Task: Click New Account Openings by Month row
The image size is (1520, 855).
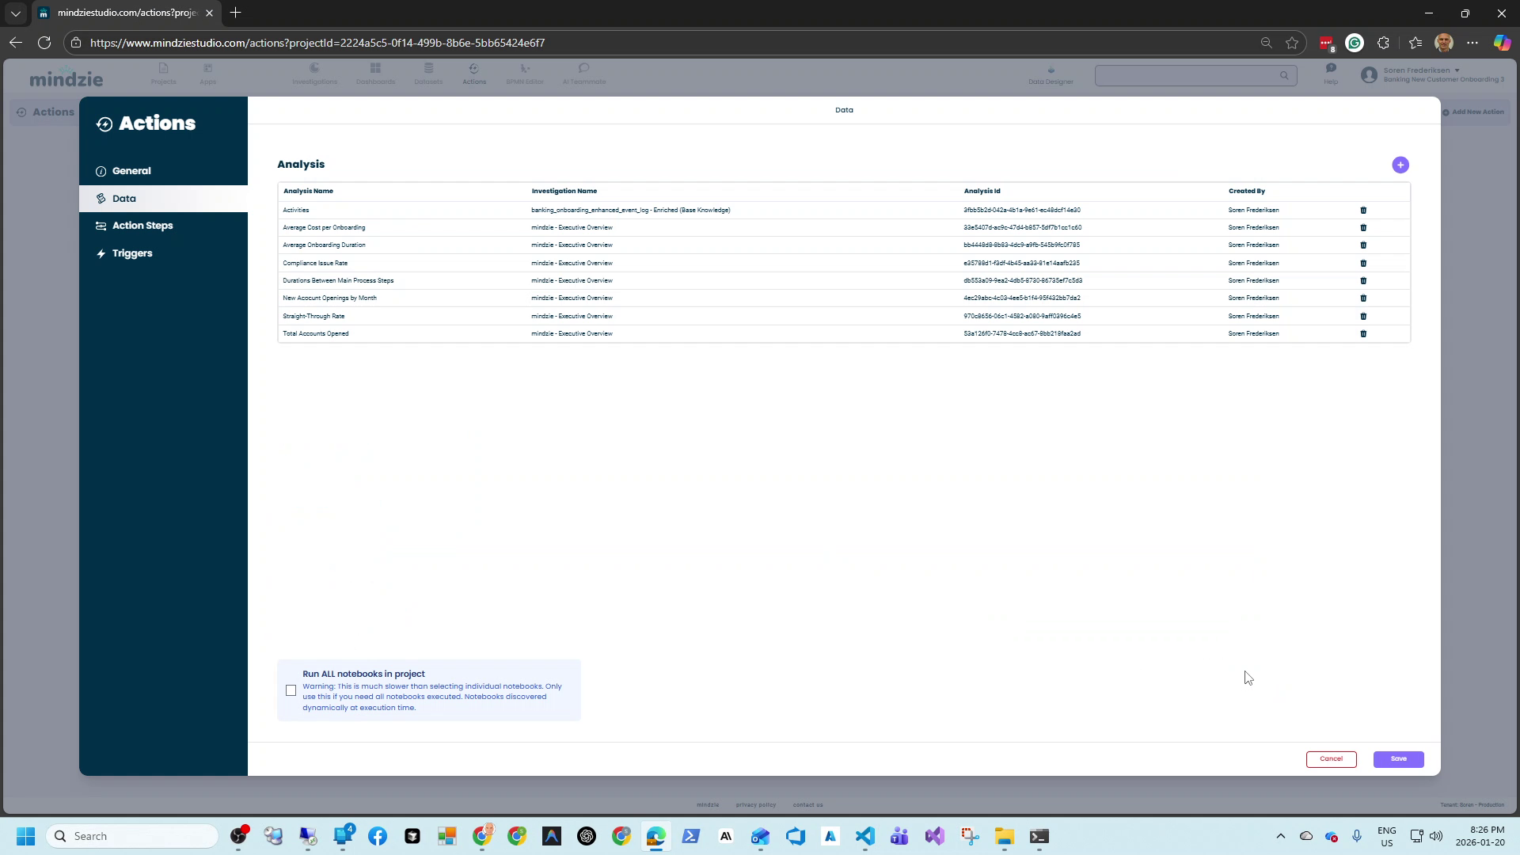Action: click(844, 298)
